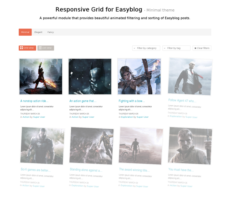Switch to the Minimal theme tab
Image resolution: width=230 pixels, height=204 pixels.
[25, 32]
